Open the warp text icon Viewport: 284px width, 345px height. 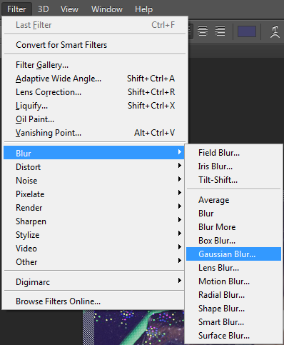(x=275, y=31)
